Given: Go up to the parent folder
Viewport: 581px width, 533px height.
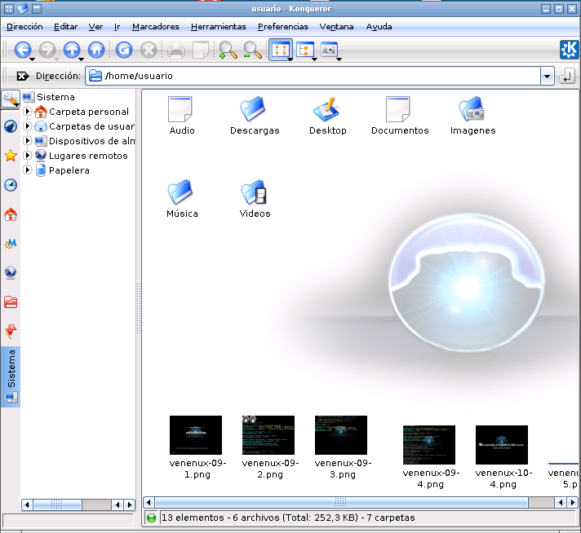Looking at the screenshot, I should click(x=71, y=50).
